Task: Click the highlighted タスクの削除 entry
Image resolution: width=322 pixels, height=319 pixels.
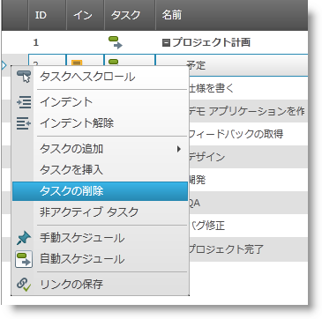Action: click(100, 191)
